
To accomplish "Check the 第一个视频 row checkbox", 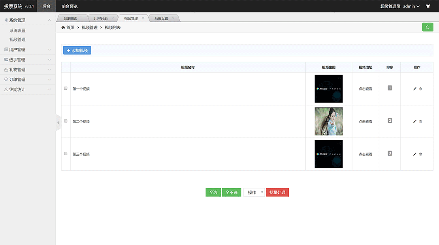I will coord(66,89).
